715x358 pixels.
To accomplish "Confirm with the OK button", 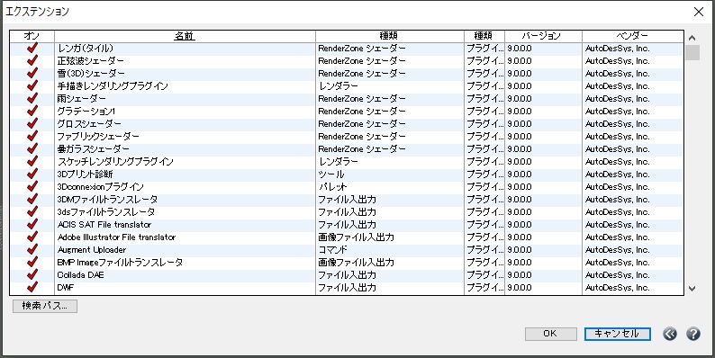I will point(550,334).
